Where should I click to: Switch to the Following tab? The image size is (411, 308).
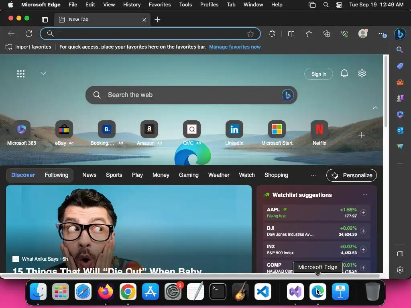pyautogui.click(x=56, y=175)
